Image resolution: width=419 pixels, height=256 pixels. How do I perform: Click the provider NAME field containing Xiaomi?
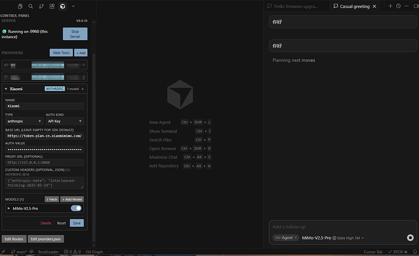[x=44, y=106]
